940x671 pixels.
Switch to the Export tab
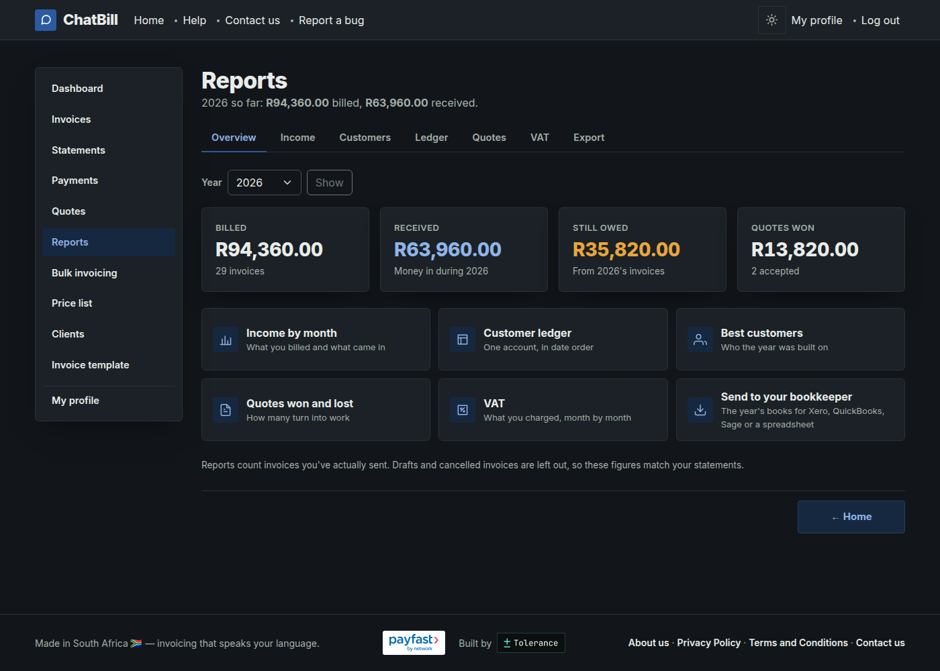tap(589, 138)
